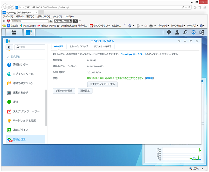
Task: Open Google favorites bar link
Action: click(13, 25)
